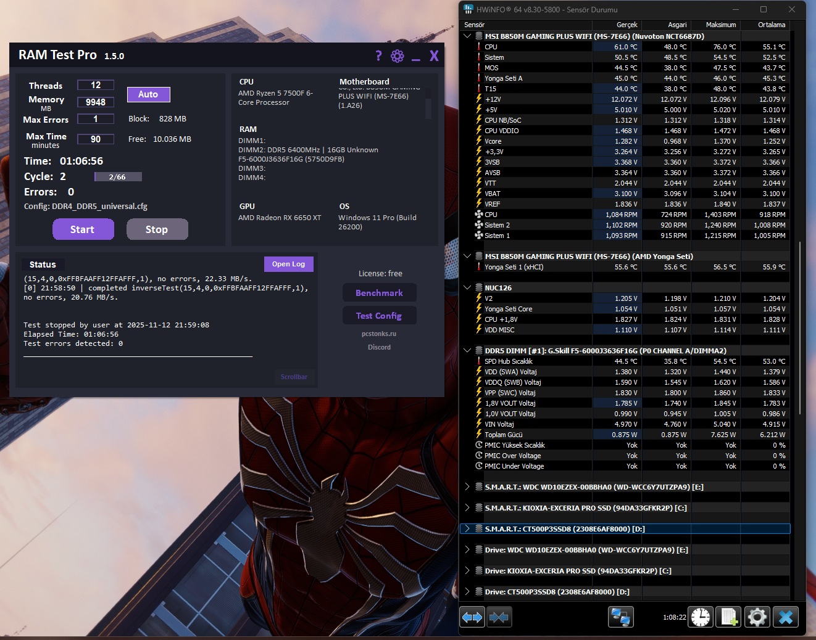The height and width of the screenshot is (640, 816).
Task: Click the clock icon beside PMIC Over Voltage
Action: pyautogui.click(x=478, y=456)
